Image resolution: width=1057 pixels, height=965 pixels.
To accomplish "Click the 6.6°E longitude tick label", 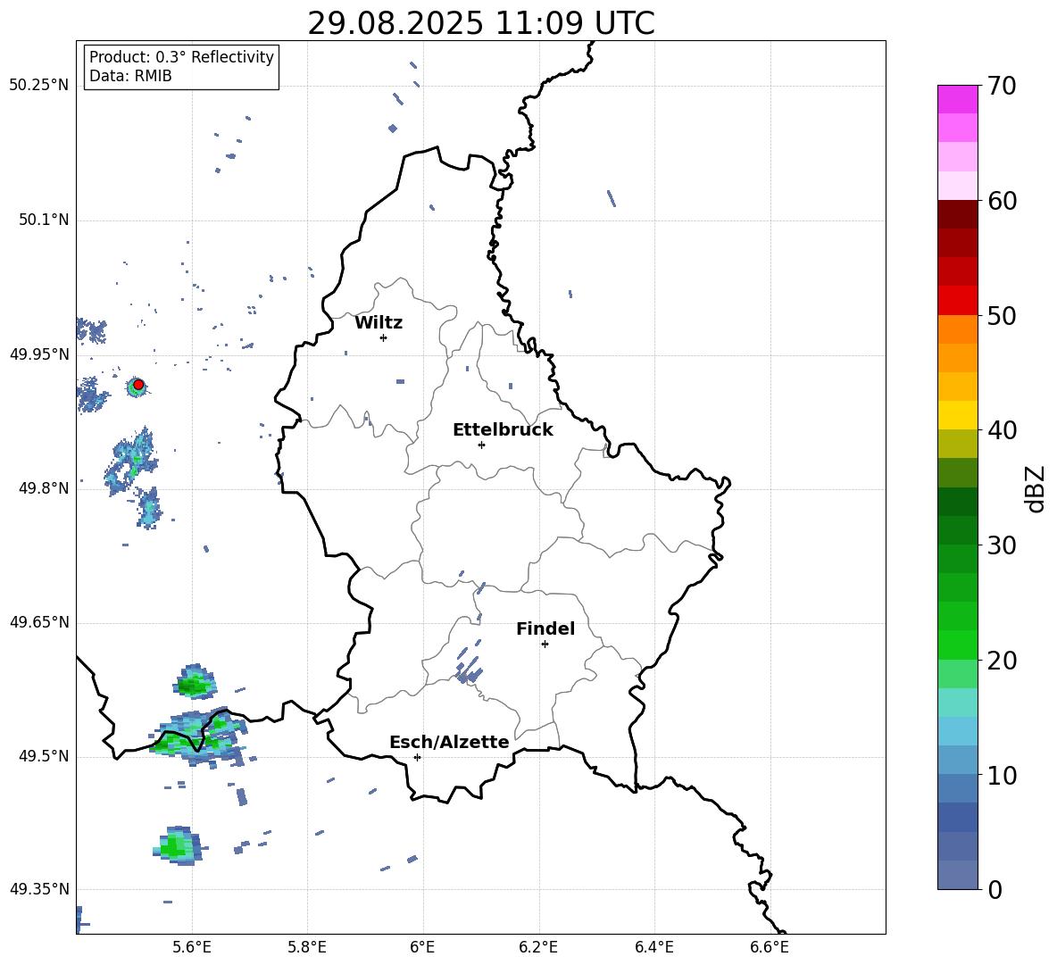I will click(x=770, y=947).
